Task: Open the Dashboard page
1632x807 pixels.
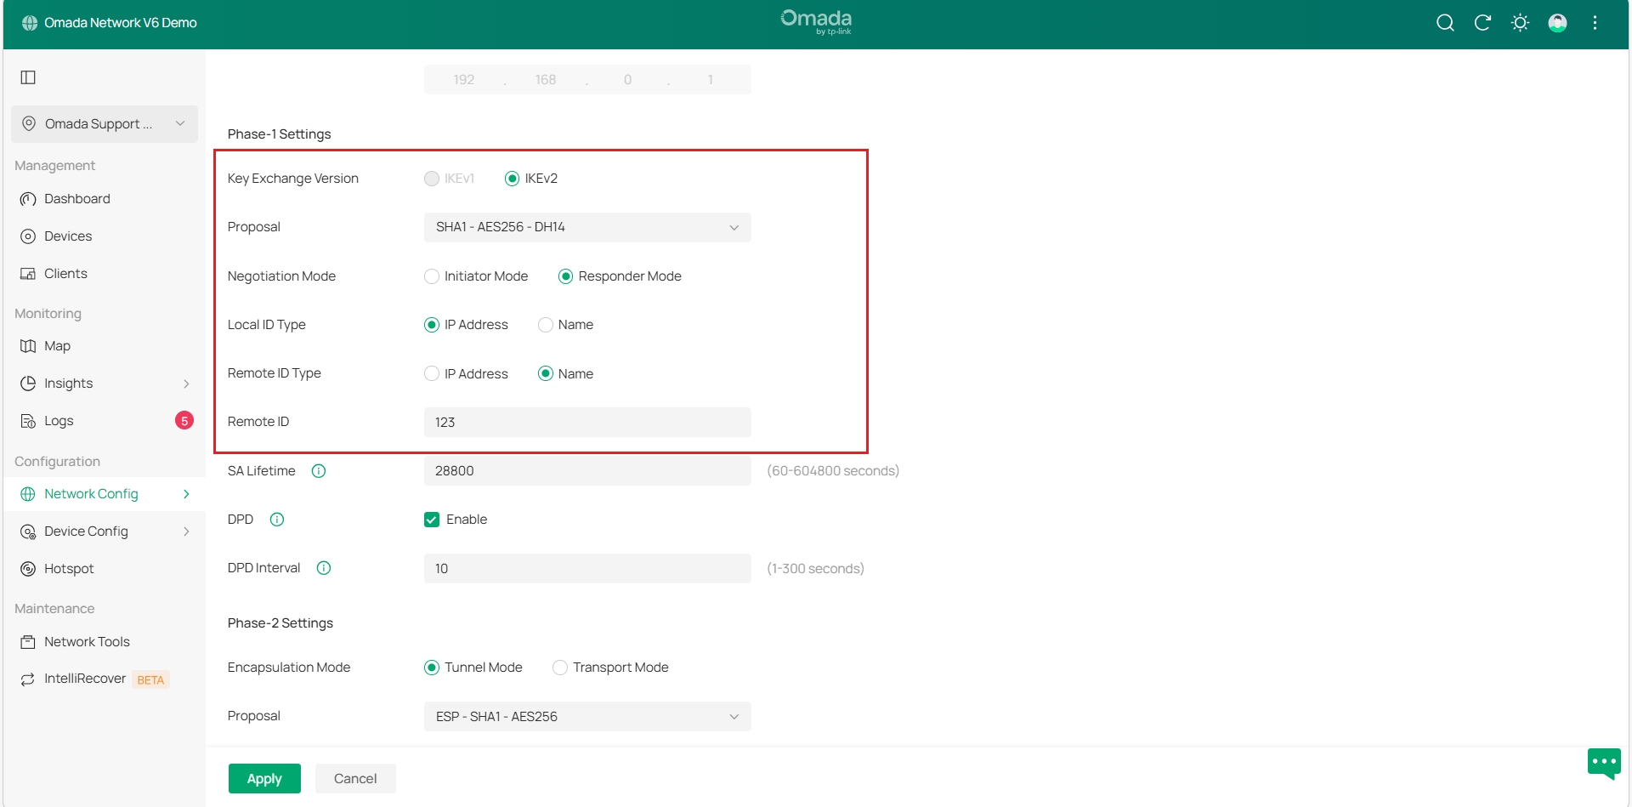Action: (x=76, y=199)
